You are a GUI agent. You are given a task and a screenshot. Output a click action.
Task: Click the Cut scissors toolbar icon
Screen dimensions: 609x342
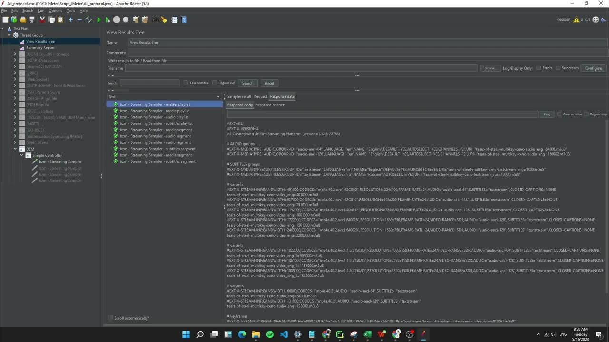click(x=42, y=20)
